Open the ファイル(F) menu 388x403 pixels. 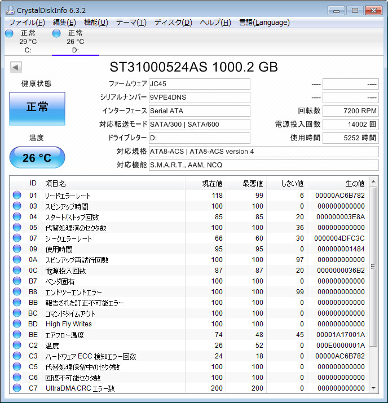pos(27,23)
